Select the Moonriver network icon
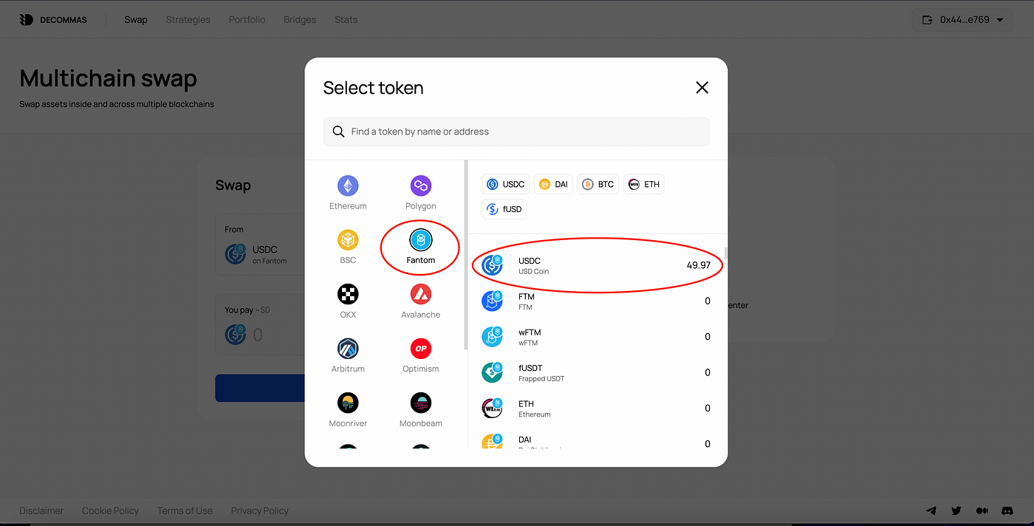The height and width of the screenshot is (526, 1034). pos(348,403)
